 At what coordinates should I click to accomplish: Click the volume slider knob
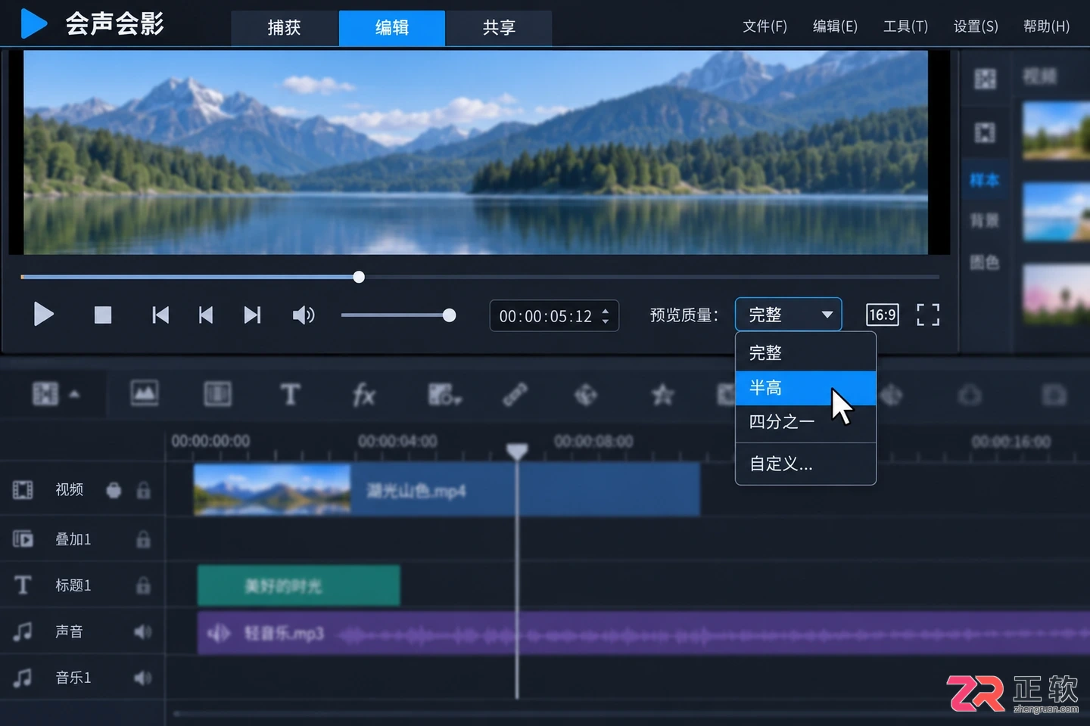449,315
